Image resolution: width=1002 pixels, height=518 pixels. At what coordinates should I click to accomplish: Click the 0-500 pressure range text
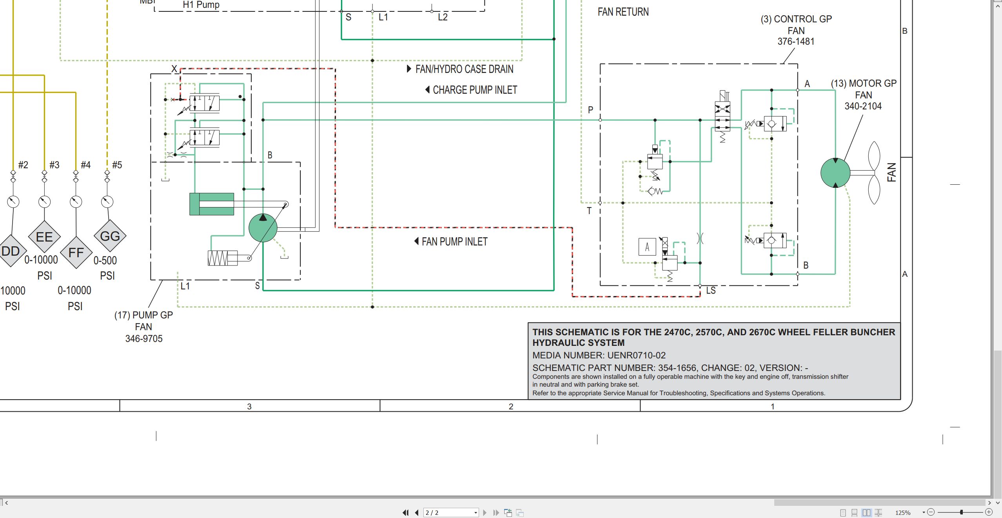(x=105, y=261)
